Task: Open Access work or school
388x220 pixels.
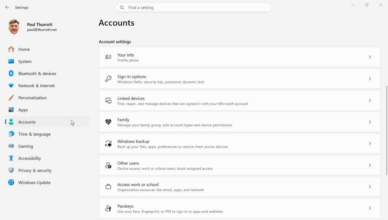Action: coord(239,187)
